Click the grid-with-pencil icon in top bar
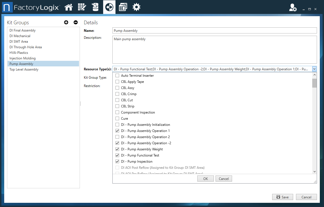This screenshot has width=324, height=207. coord(82,7)
